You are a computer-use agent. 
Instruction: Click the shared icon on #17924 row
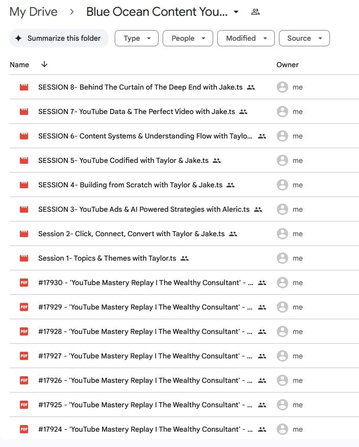click(x=262, y=429)
